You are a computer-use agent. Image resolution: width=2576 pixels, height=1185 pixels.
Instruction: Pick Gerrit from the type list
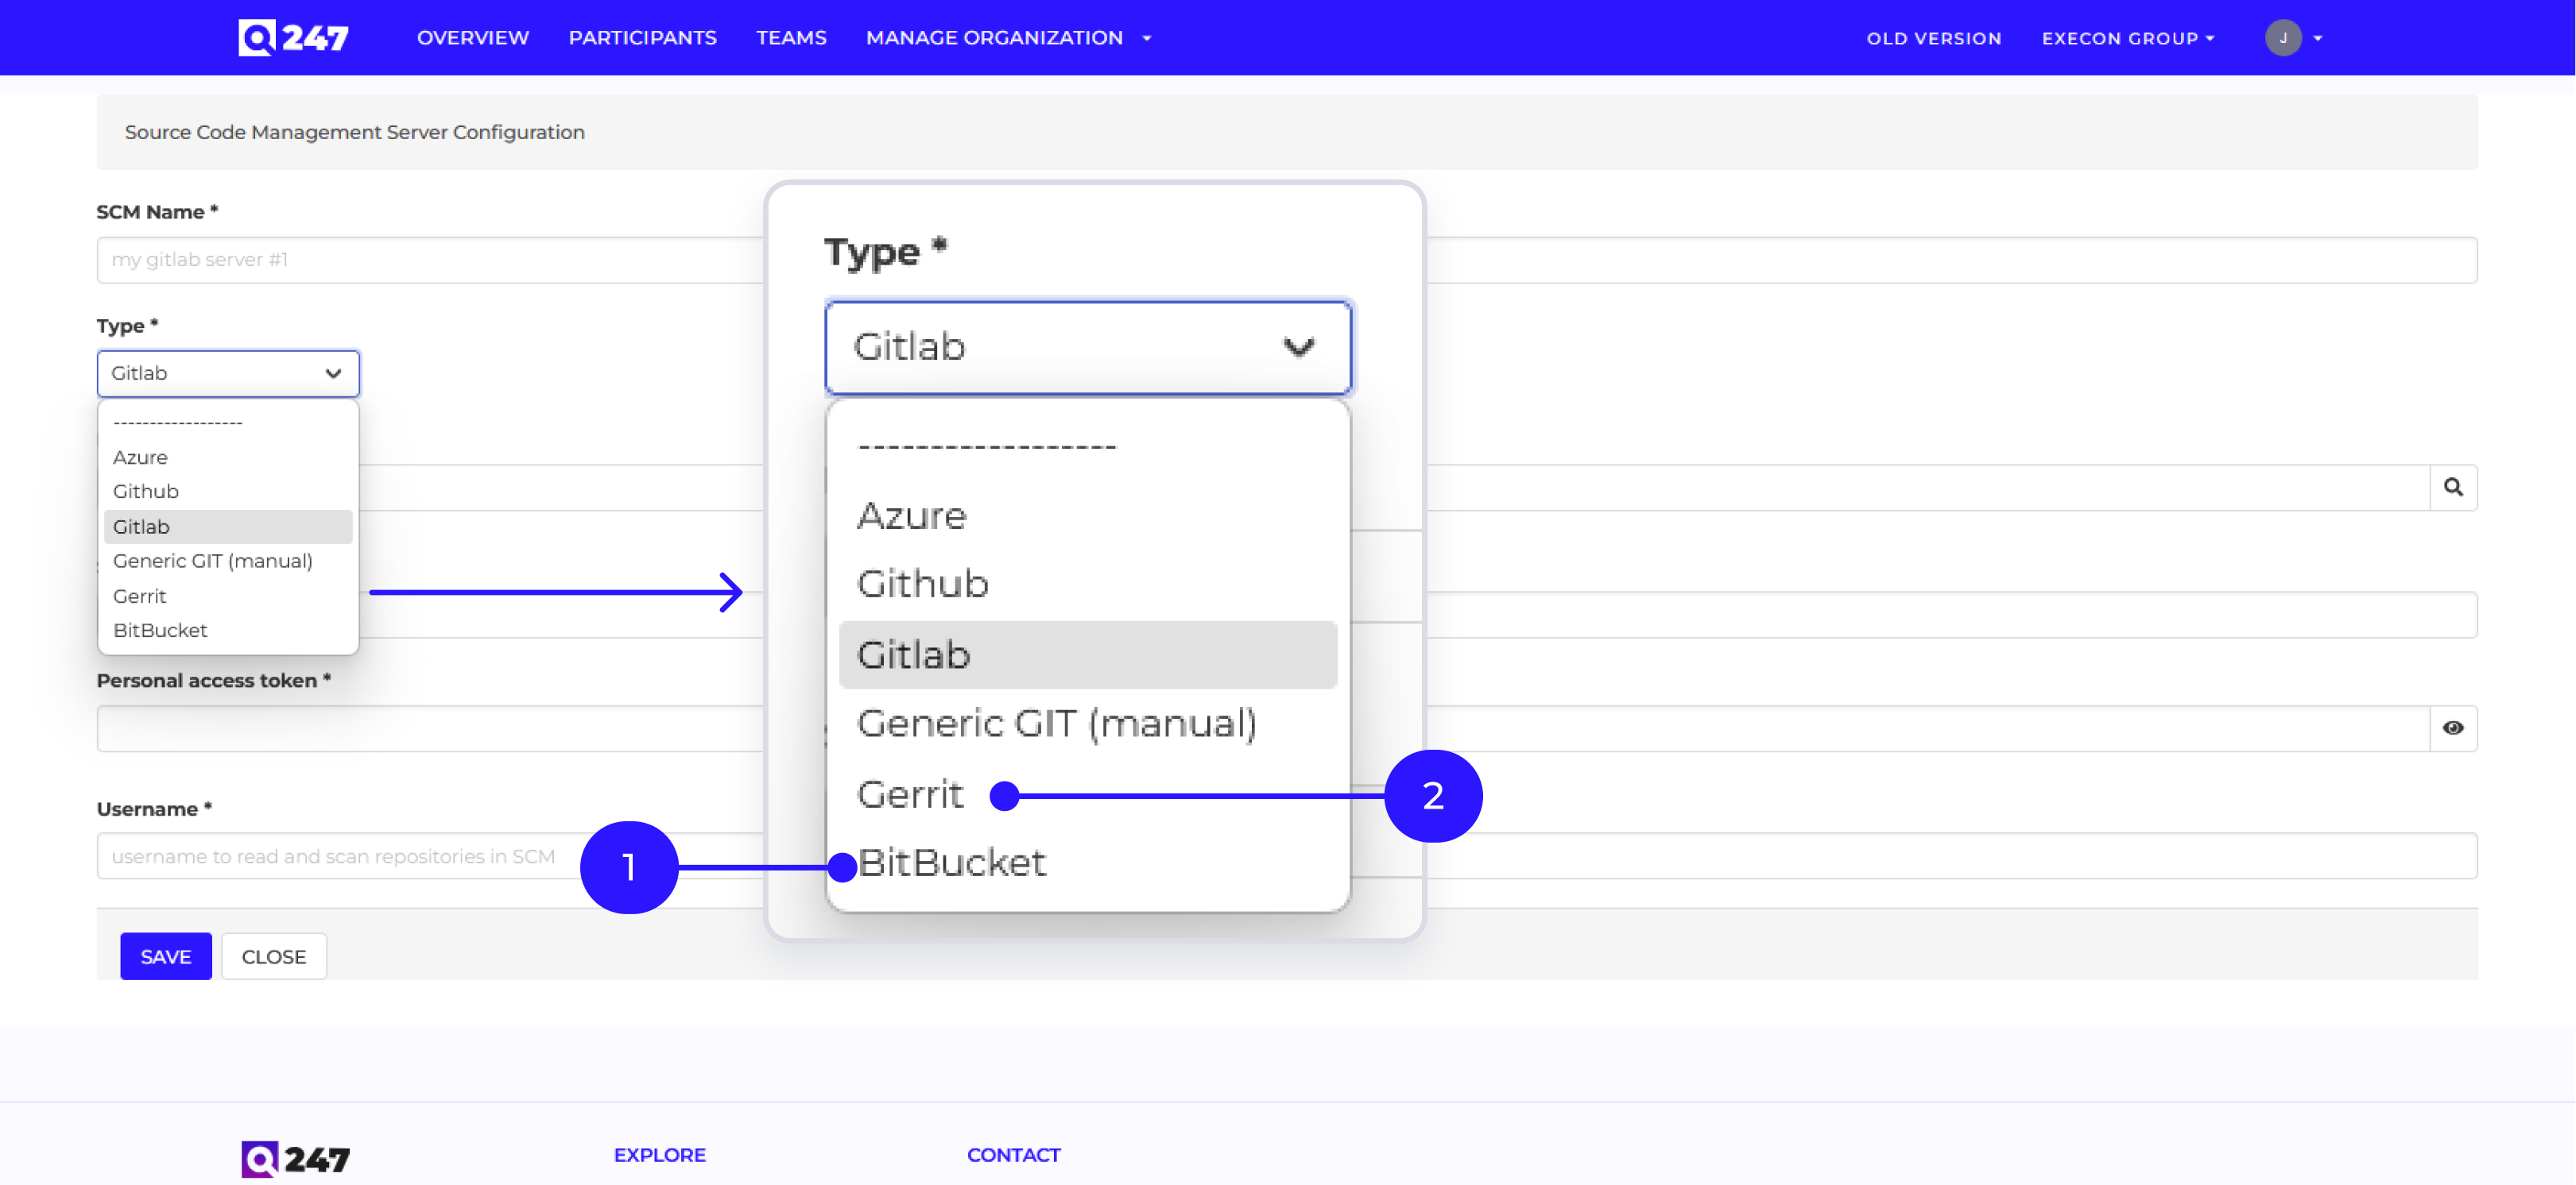point(139,596)
